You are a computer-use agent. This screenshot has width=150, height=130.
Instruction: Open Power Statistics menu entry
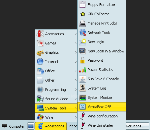[x=102, y=70]
